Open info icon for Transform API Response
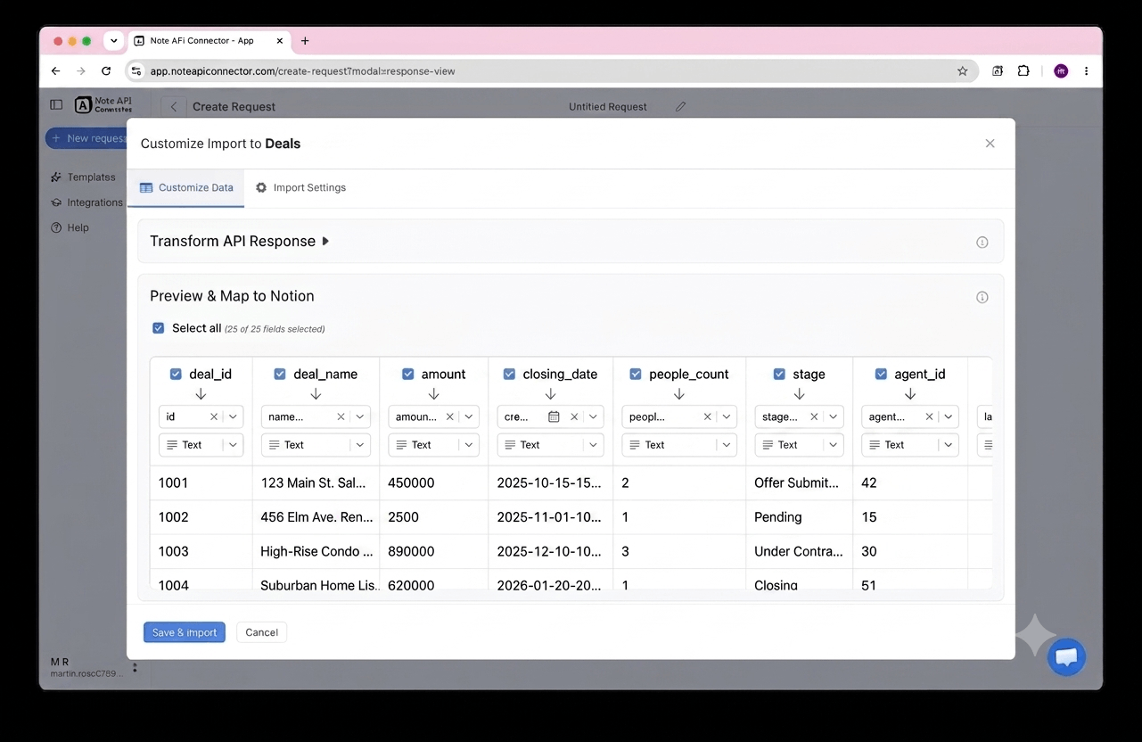This screenshot has width=1142, height=742. click(982, 242)
